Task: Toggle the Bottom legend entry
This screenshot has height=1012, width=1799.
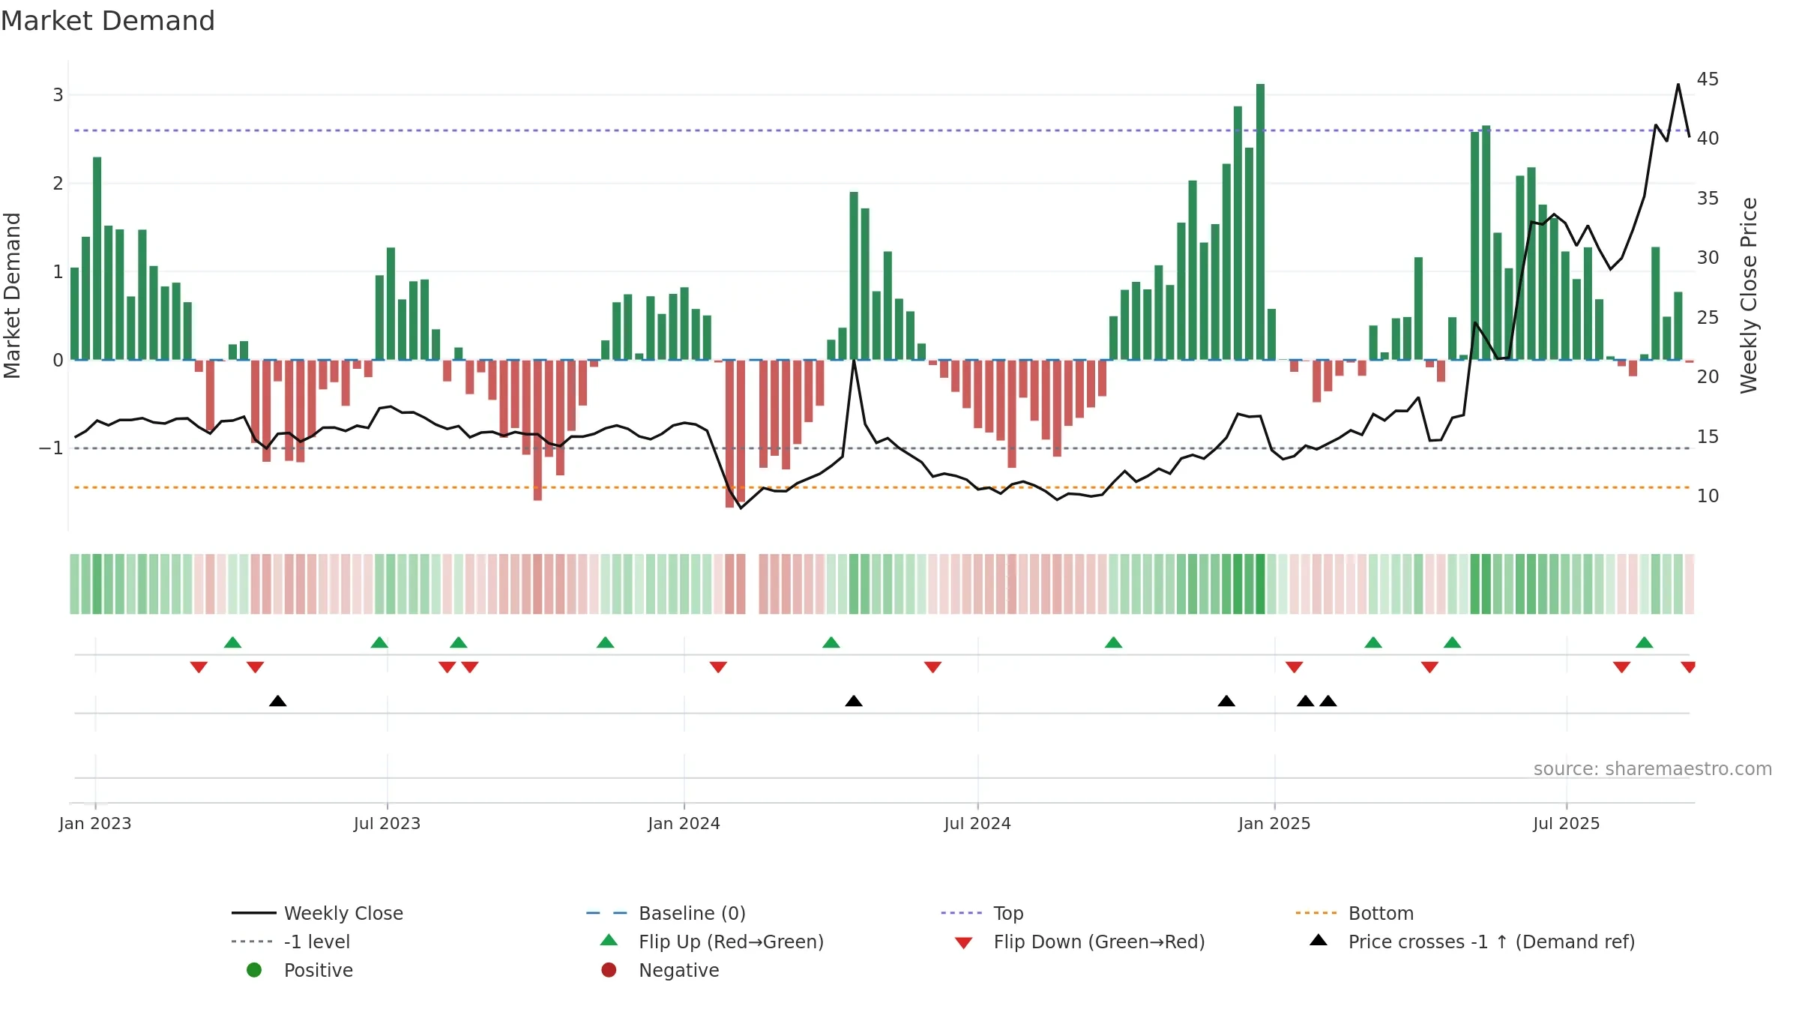Action: [1354, 913]
